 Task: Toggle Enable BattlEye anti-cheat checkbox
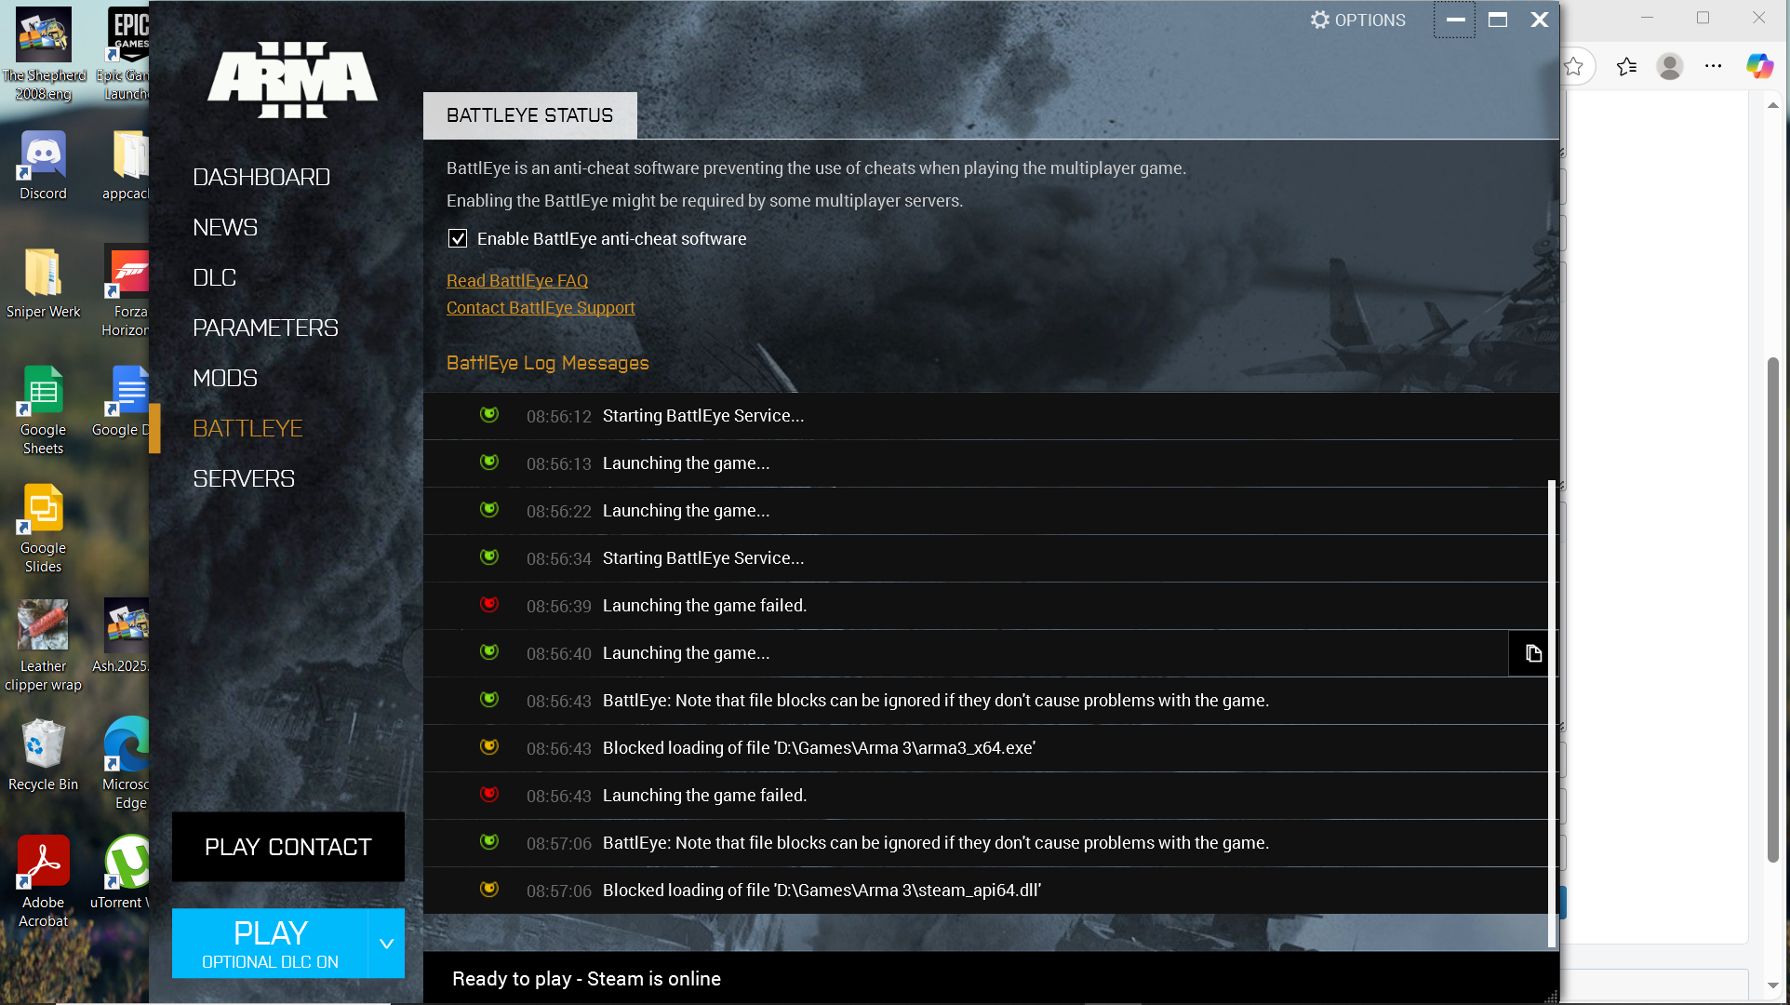[458, 238]
